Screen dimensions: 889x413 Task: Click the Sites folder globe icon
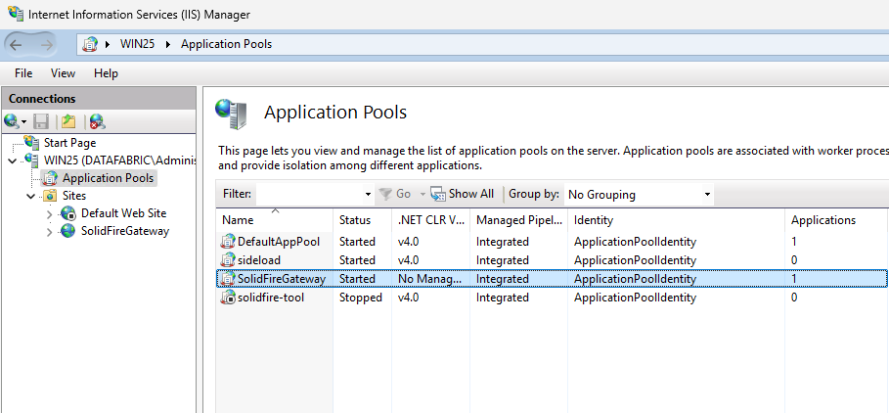(51, 196)
